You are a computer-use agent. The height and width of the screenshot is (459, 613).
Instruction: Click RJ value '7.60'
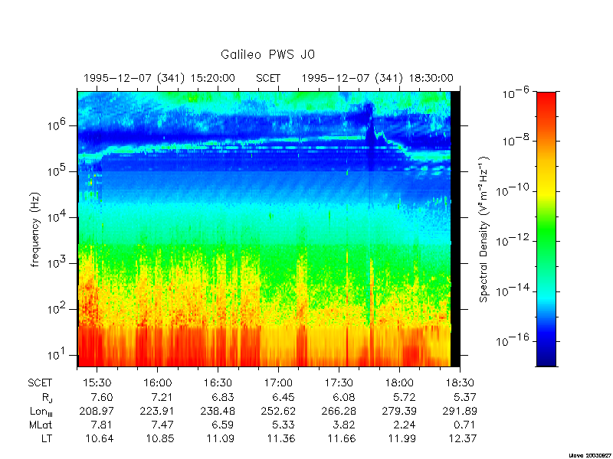(102, 397)
